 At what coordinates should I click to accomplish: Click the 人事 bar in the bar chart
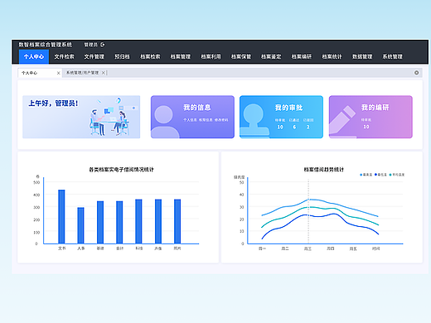coord(80,225)
